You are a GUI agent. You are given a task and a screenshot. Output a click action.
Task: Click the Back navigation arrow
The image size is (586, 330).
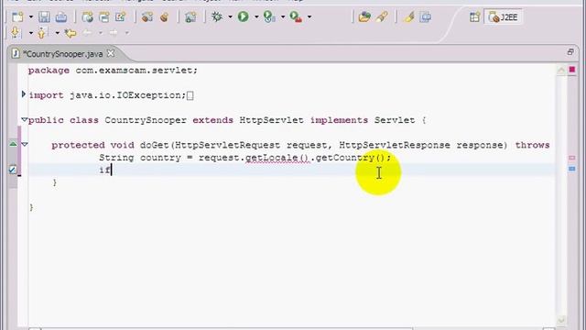87,33
